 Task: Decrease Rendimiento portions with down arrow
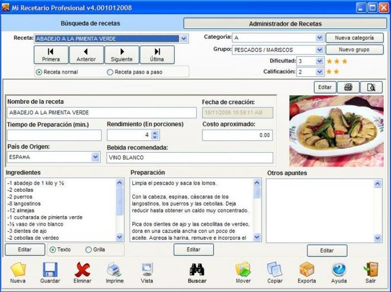pos(155,137)
